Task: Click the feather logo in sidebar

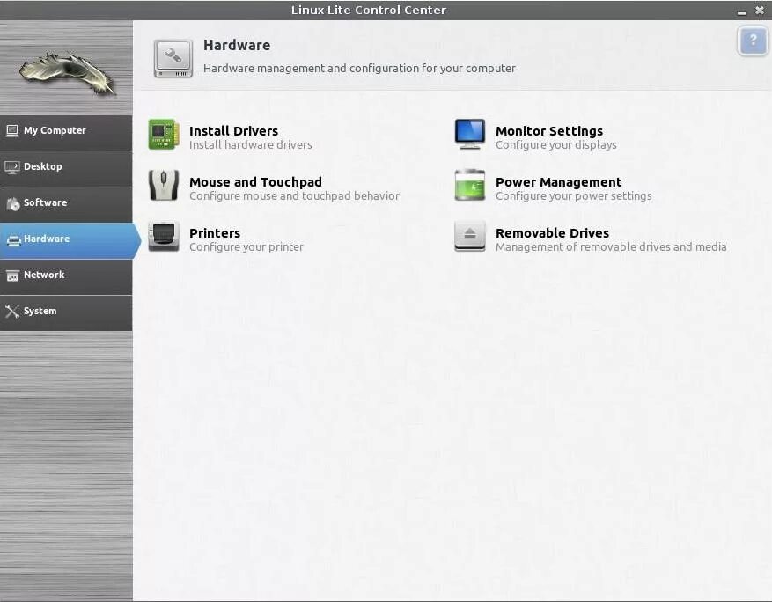Action: pos(67,72)
